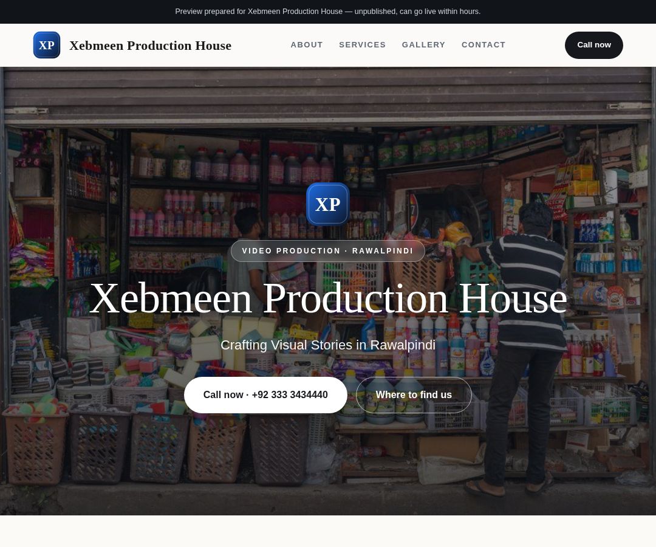The image size is (656, 547).
Task: Open the About nav link
Action: coord(307,45)
